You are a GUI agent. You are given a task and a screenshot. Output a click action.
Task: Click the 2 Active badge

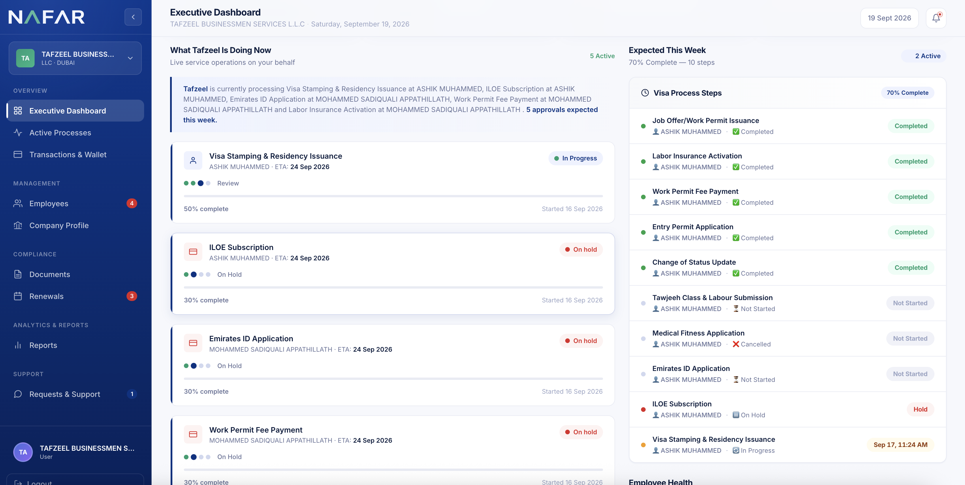[924, 56]
